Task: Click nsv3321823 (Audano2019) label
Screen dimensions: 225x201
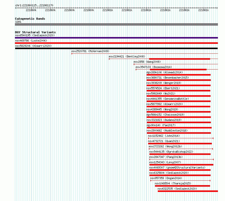Action: [x=164, y=120]
